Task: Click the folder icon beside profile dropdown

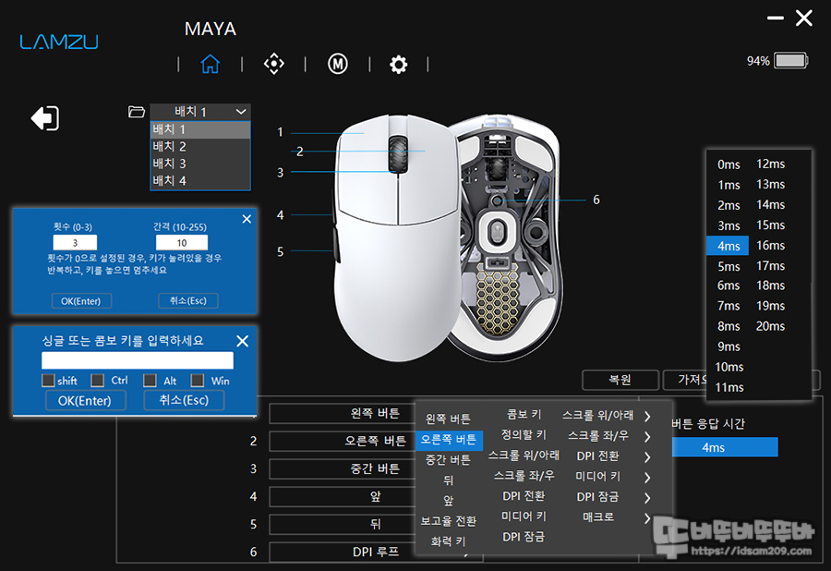Action: click(x=137, y=112)
